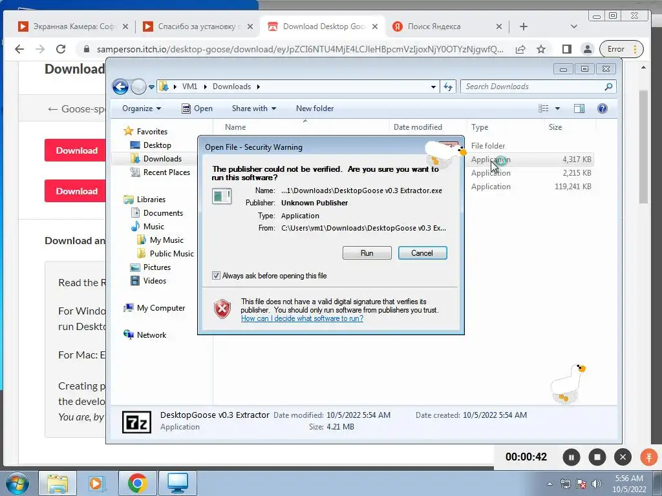The image size is (662, 496).
Task: Open Chrome profile avatar icon
Action: (587, 49)
